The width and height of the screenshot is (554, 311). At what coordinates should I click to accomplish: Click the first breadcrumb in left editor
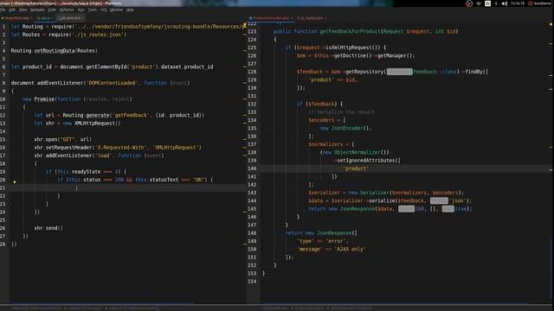tap(35, 308)
